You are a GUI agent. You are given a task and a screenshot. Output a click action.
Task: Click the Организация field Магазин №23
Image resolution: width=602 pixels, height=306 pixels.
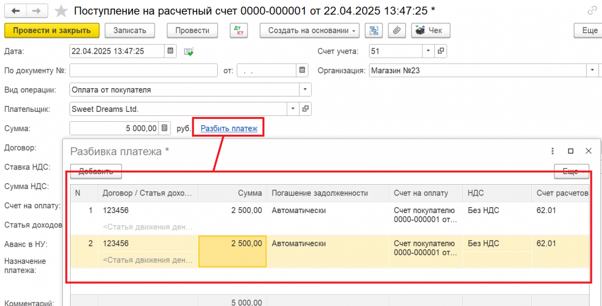(478, 71)
